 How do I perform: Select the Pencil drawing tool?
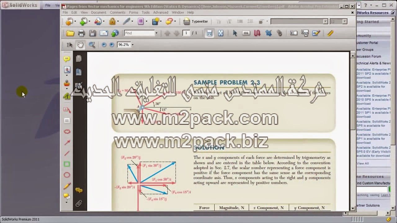pyautogui.click(x=67, y=186)
